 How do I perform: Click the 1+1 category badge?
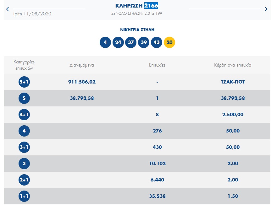tap(24, 196)
